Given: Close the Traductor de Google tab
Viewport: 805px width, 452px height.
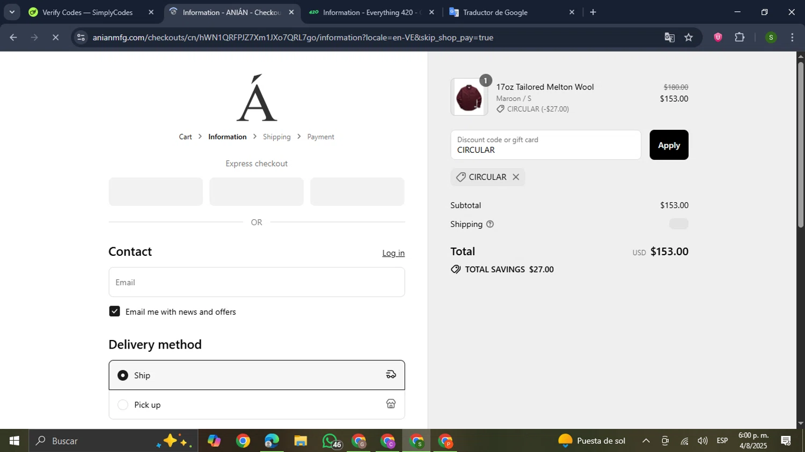Looking at the screenshot, I should click(x=572, y=12).
